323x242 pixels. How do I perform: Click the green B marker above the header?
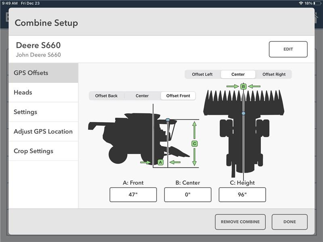pyautogui.click(x=243, y=86)
